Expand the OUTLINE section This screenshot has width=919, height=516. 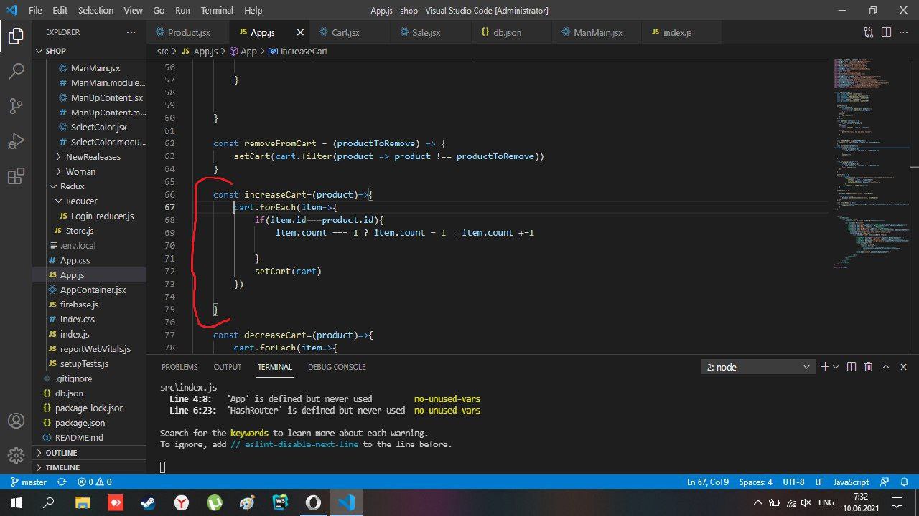tap(62, 453)
